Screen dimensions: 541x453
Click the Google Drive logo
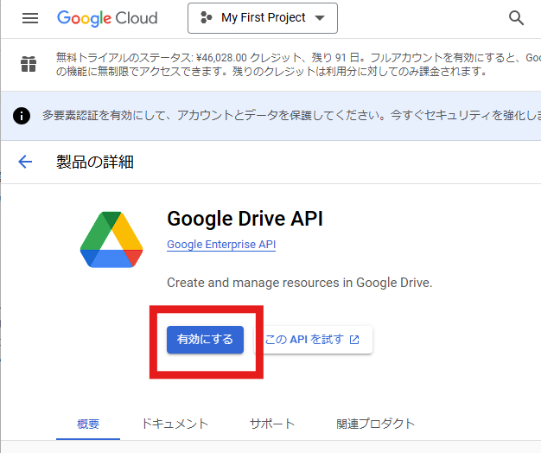[111, 239]
